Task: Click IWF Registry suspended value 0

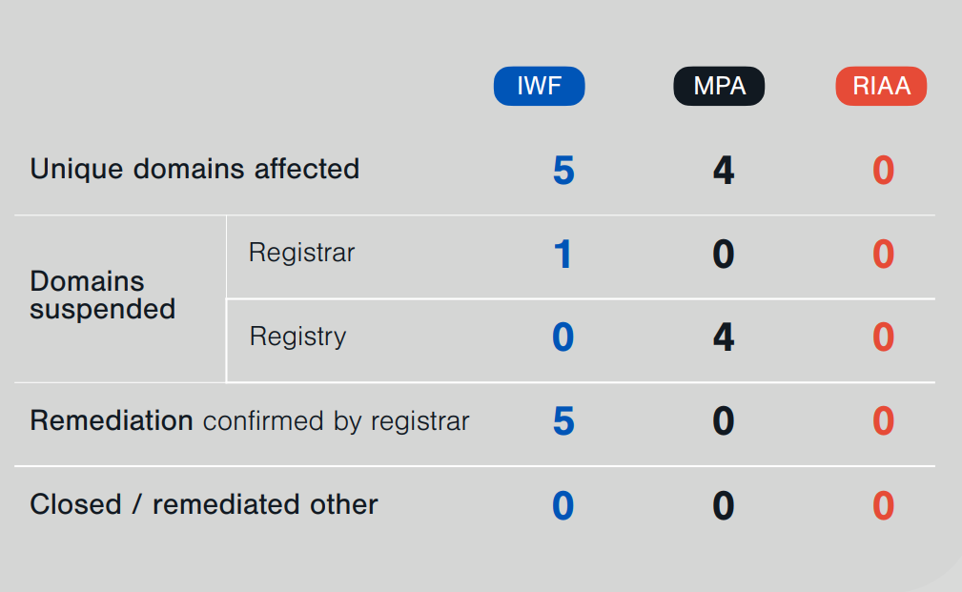Action: [563, 337]
